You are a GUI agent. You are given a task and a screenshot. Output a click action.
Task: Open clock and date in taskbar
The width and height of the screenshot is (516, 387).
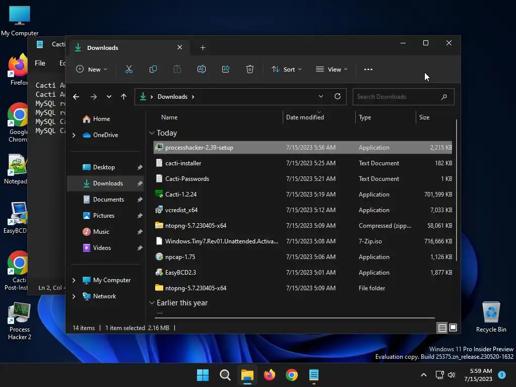tap(478, 375)
